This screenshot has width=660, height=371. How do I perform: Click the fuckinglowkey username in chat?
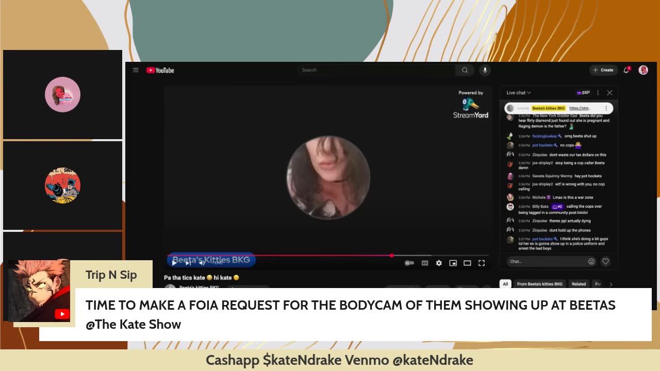click(545, 136)
